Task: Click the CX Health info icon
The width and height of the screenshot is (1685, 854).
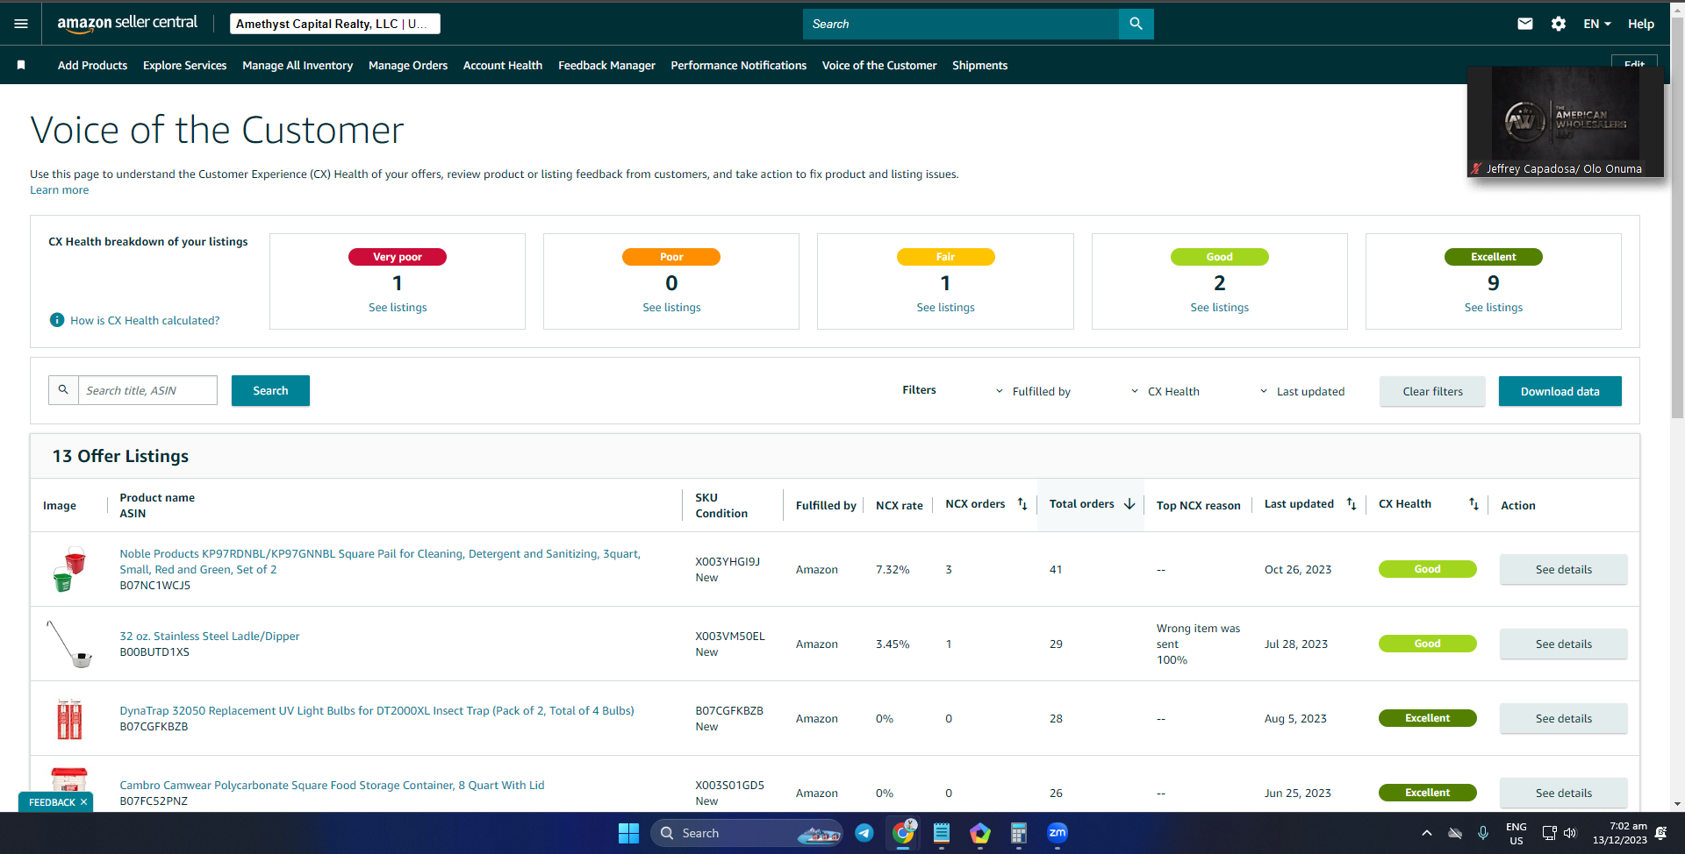Action: (57, 320)
